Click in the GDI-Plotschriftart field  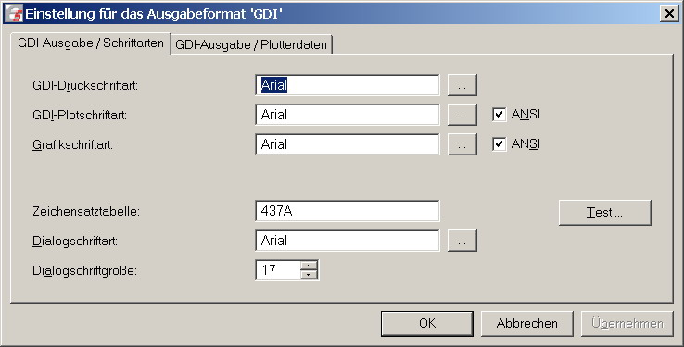348,115
